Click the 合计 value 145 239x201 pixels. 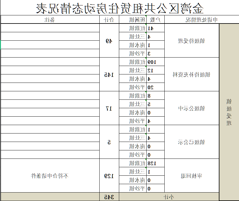(x=109, y=74)
